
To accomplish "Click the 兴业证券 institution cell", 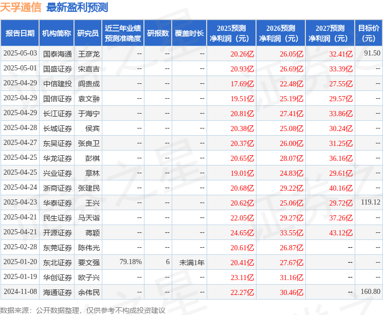I will click(58, 173).
